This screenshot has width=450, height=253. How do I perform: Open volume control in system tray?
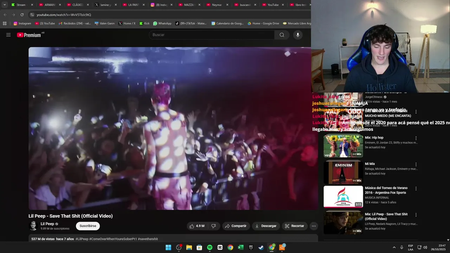click(425, 247)
